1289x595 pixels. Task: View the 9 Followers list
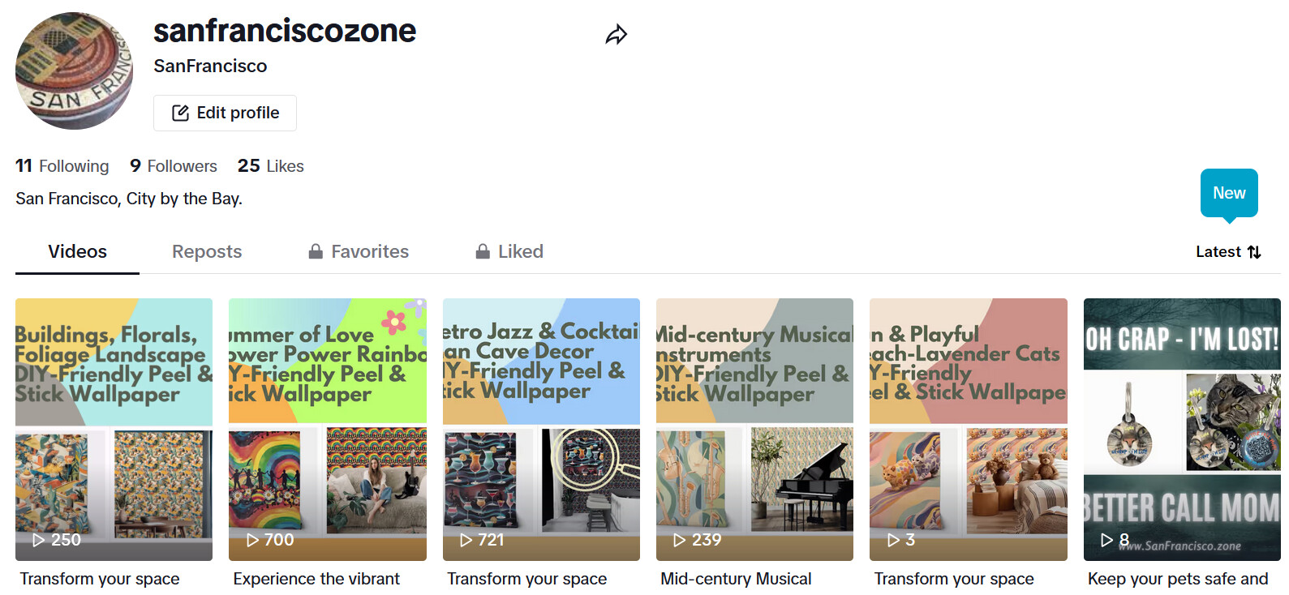174,166
